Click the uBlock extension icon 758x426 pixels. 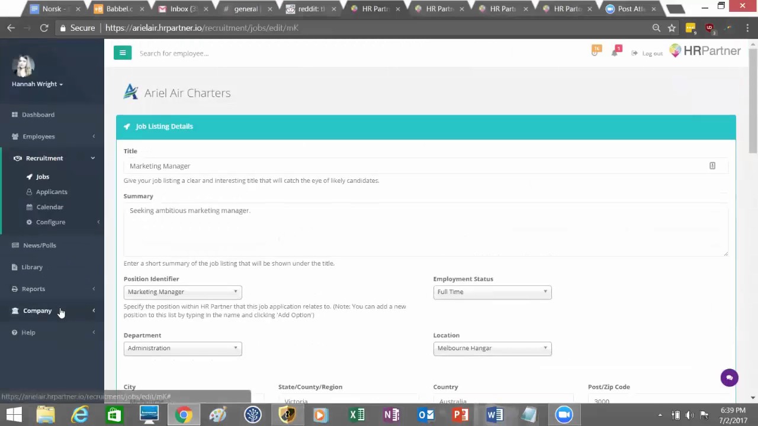[x=709, y=28]
